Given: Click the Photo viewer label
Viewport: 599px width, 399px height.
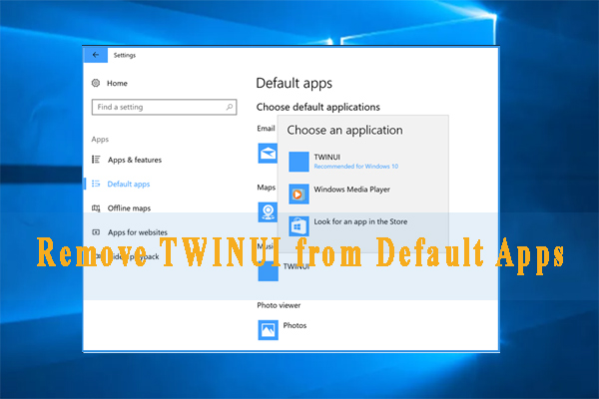Looking at the screenshot, I should click(x=279, y=305).
